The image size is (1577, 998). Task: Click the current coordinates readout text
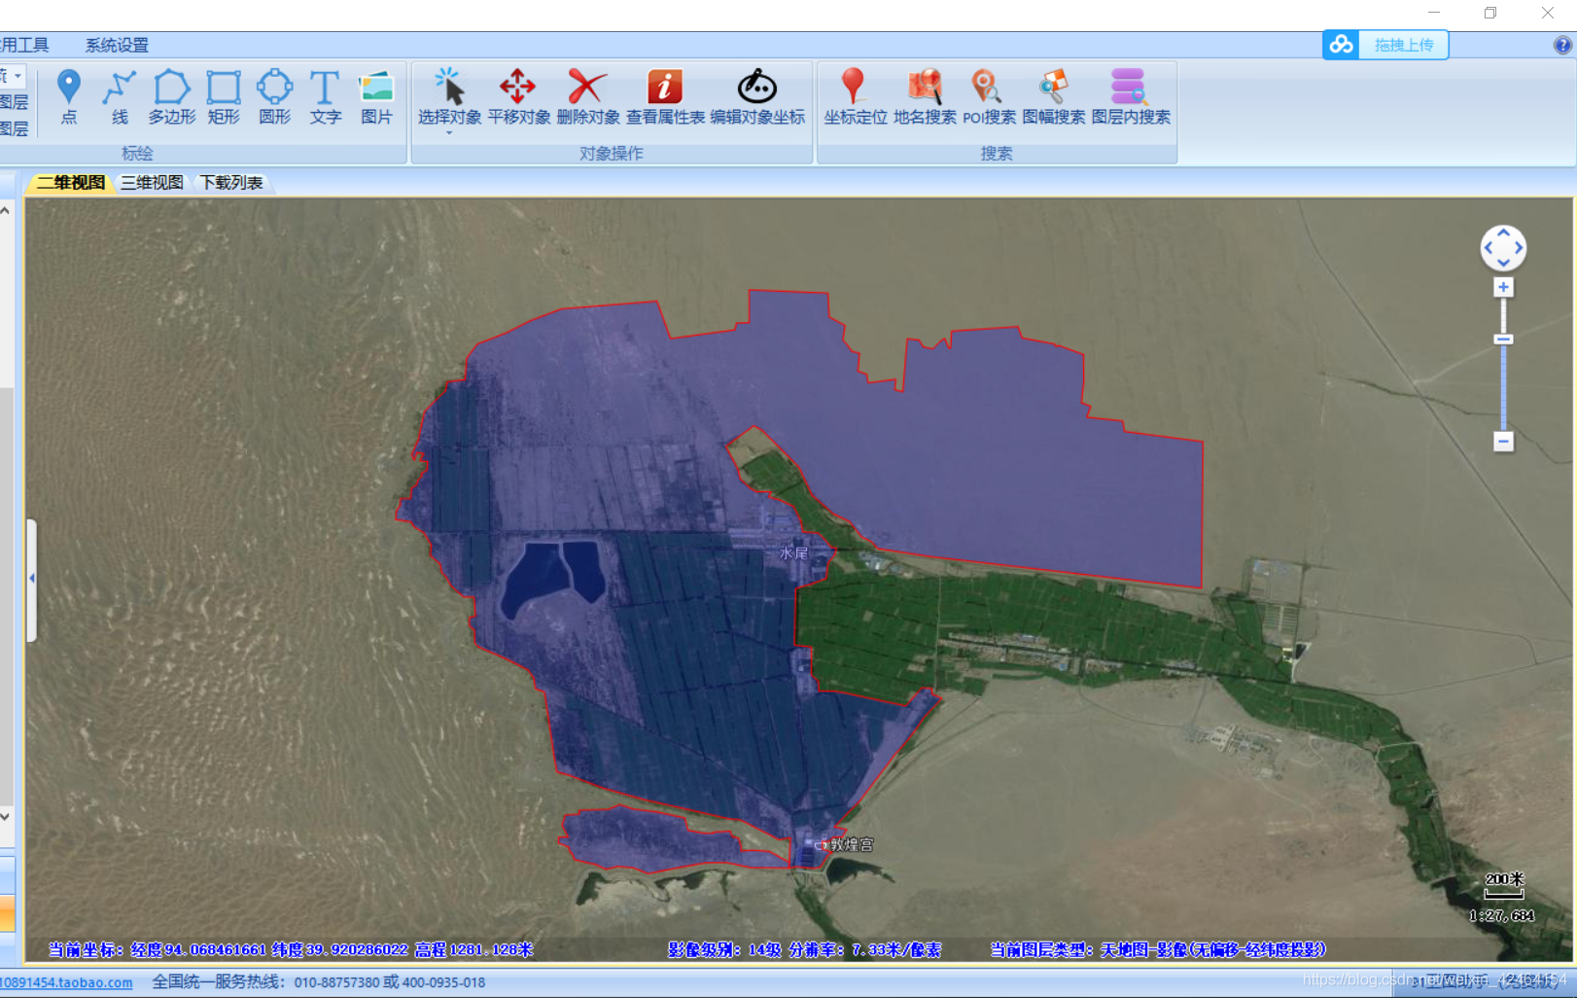coord(291,949)
